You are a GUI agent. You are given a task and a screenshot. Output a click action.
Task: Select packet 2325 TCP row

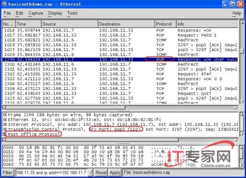coord(120,98)
